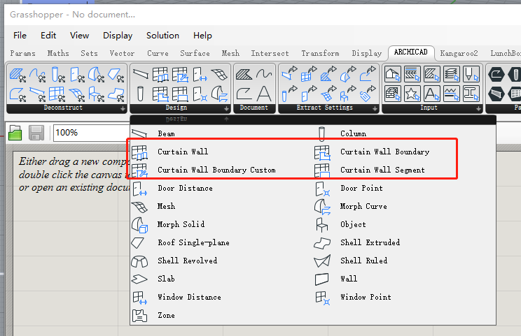Open the View menu

point(79,36)
